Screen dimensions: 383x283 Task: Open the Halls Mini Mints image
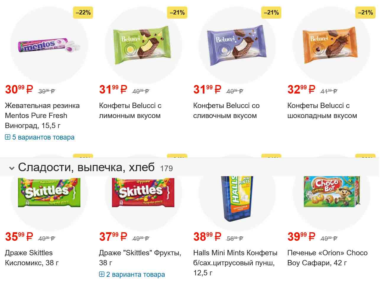coord(237,198)
